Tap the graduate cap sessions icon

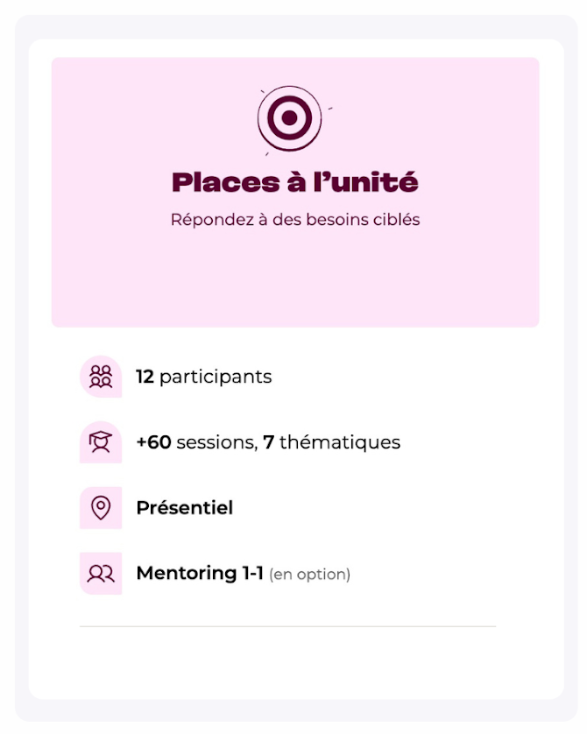point(101,442)
